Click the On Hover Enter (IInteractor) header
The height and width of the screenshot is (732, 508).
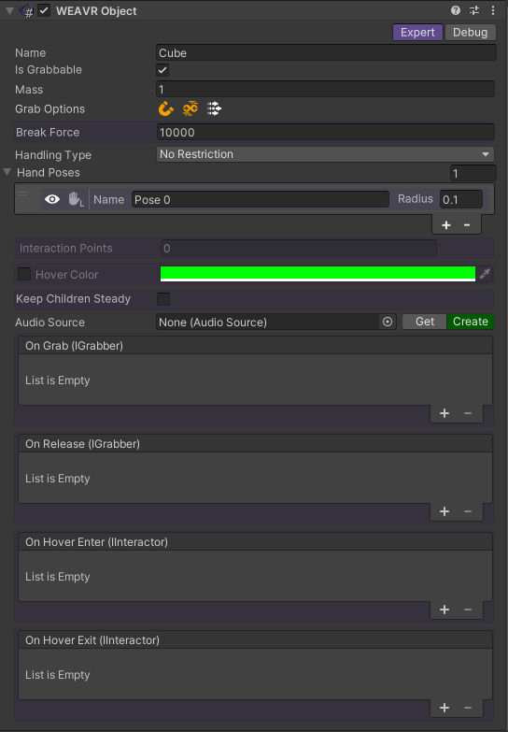[255, 541]
